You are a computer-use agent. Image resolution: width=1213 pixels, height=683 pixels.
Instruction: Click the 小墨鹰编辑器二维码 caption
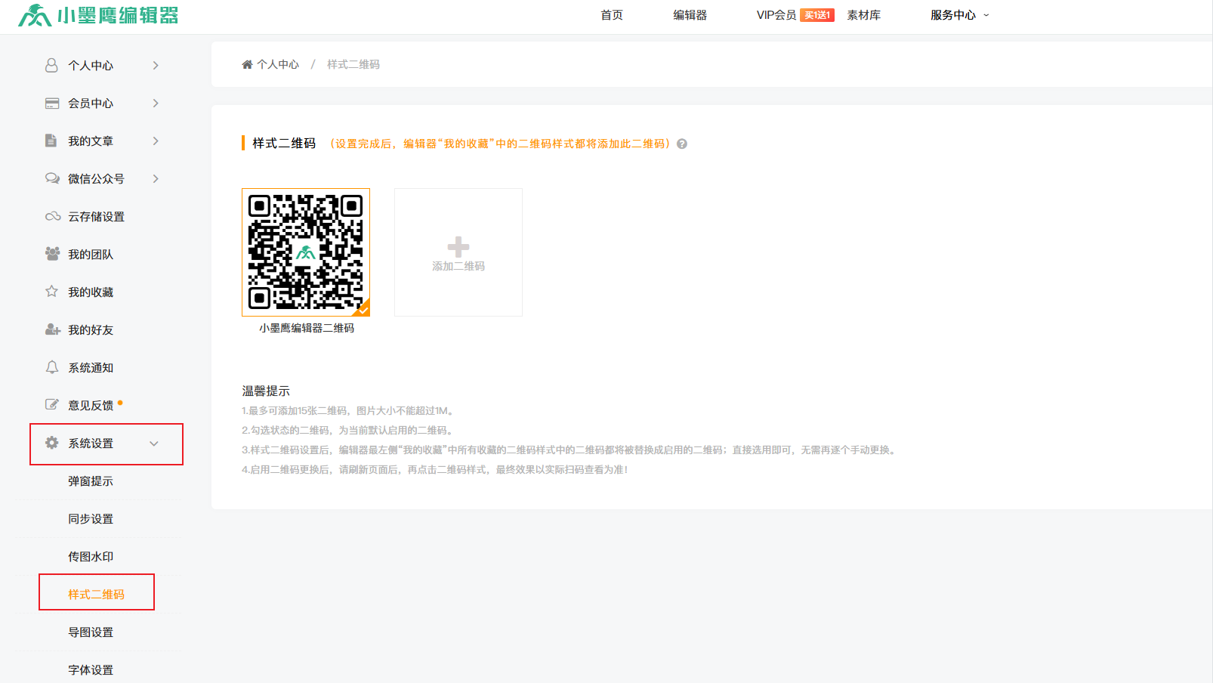307,328
